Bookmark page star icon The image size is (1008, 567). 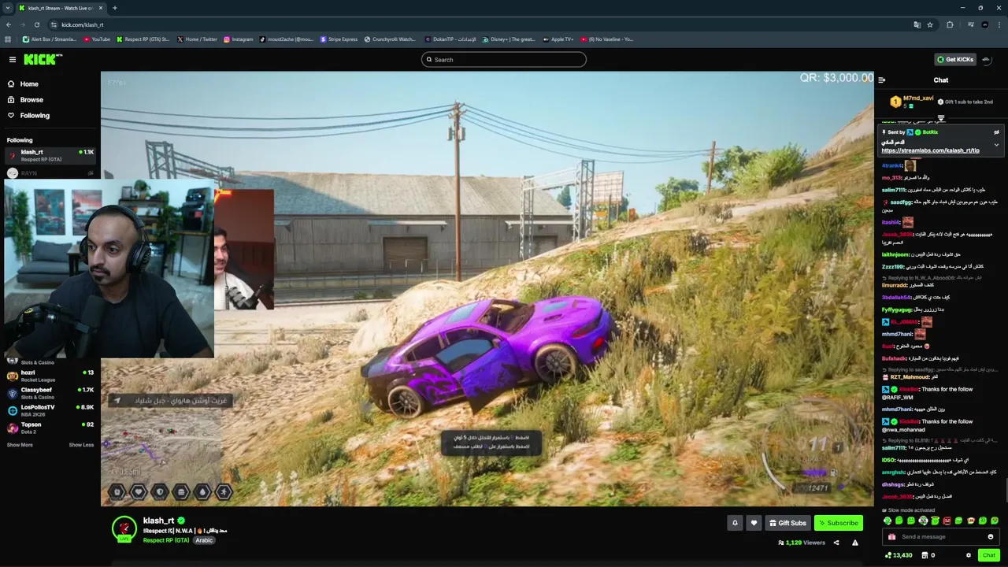point(930,24)
